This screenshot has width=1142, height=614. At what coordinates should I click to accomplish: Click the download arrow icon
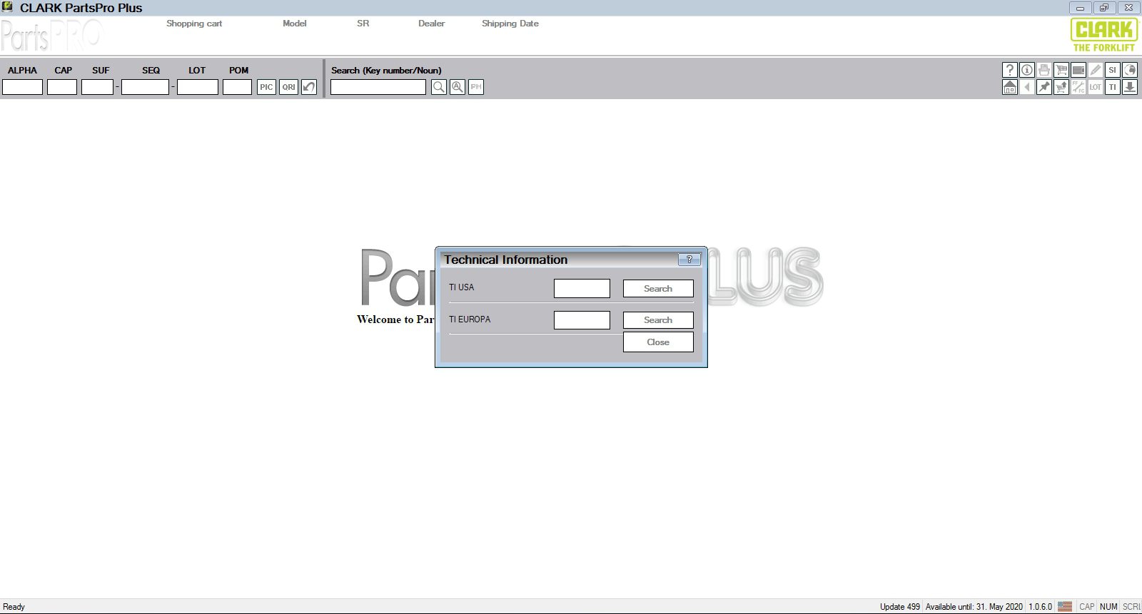click(x=1129, y=87)
